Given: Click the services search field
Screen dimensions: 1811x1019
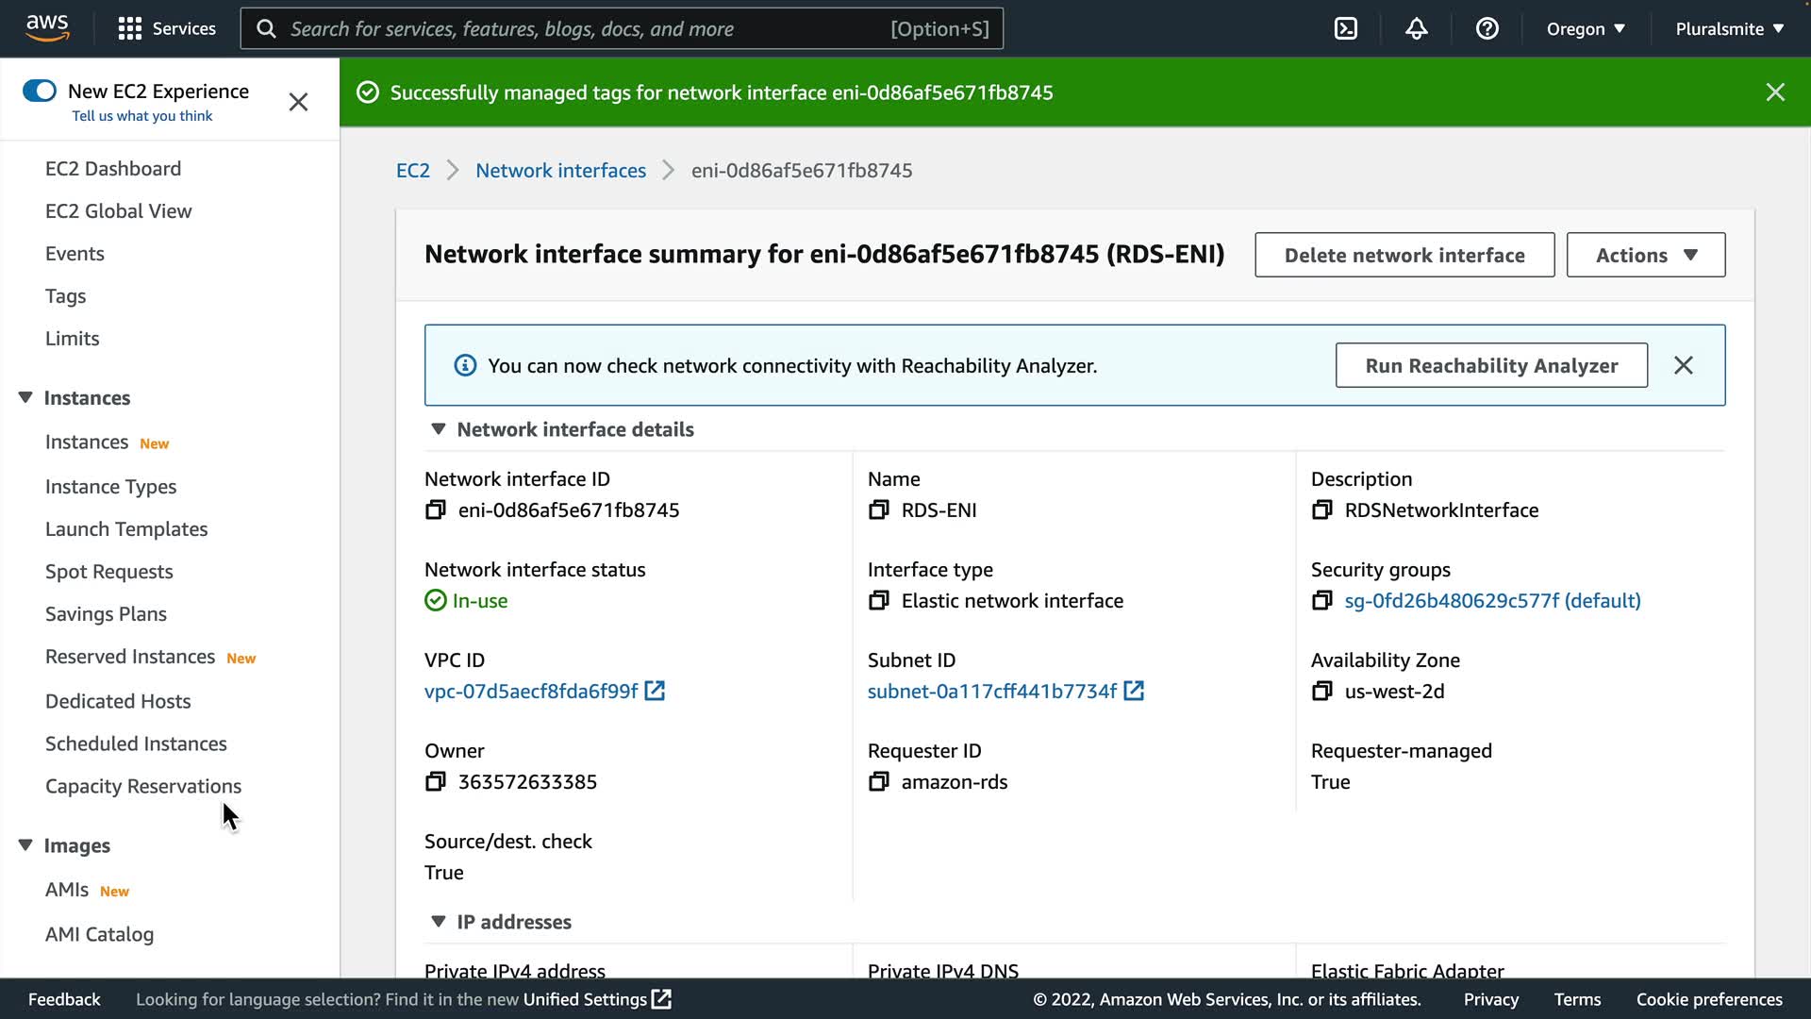Looking at the screenshot, I should point(585,28).
